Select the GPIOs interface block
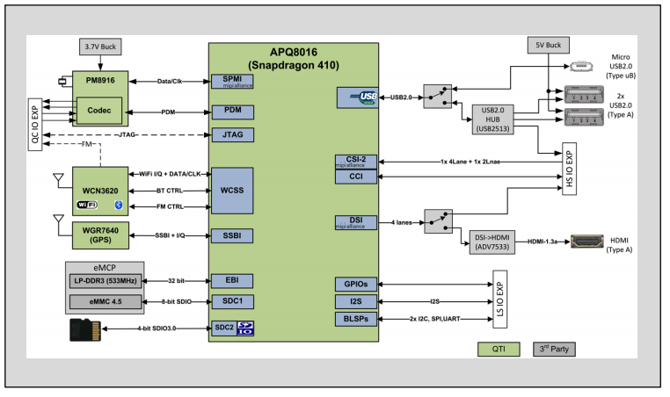 (x=356, y=285)
